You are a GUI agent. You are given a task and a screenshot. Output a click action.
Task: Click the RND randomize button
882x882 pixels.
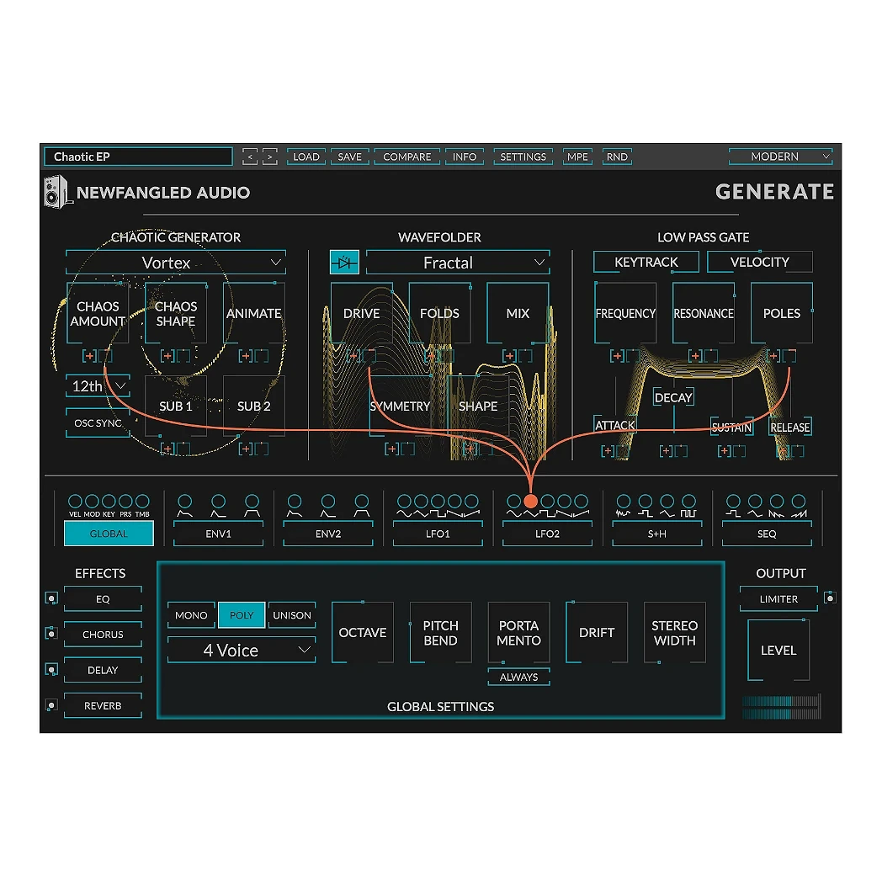(617, 157)
